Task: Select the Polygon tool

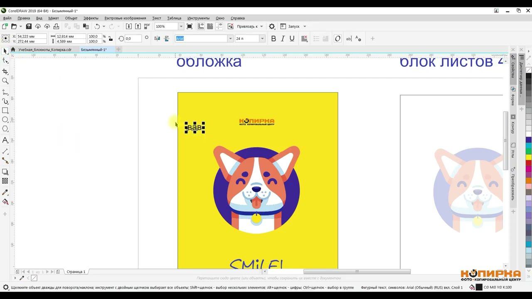Action: [x=5, y=129]
